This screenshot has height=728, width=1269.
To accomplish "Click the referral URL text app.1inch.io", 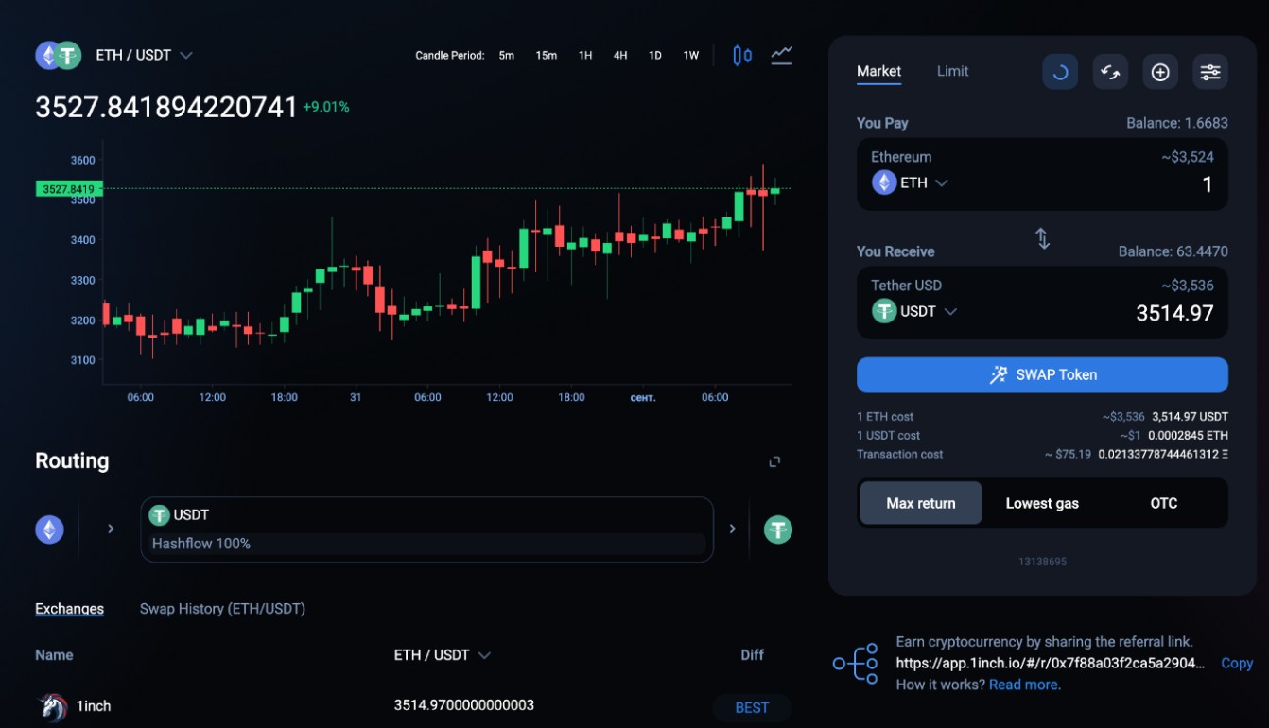I will tap(1051, 664).
